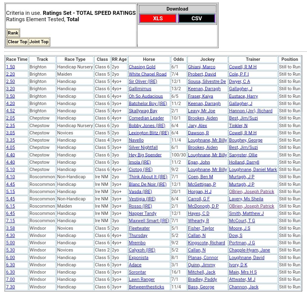
Task: View horse Fleetwater details
Action: (x=139, y=228)
